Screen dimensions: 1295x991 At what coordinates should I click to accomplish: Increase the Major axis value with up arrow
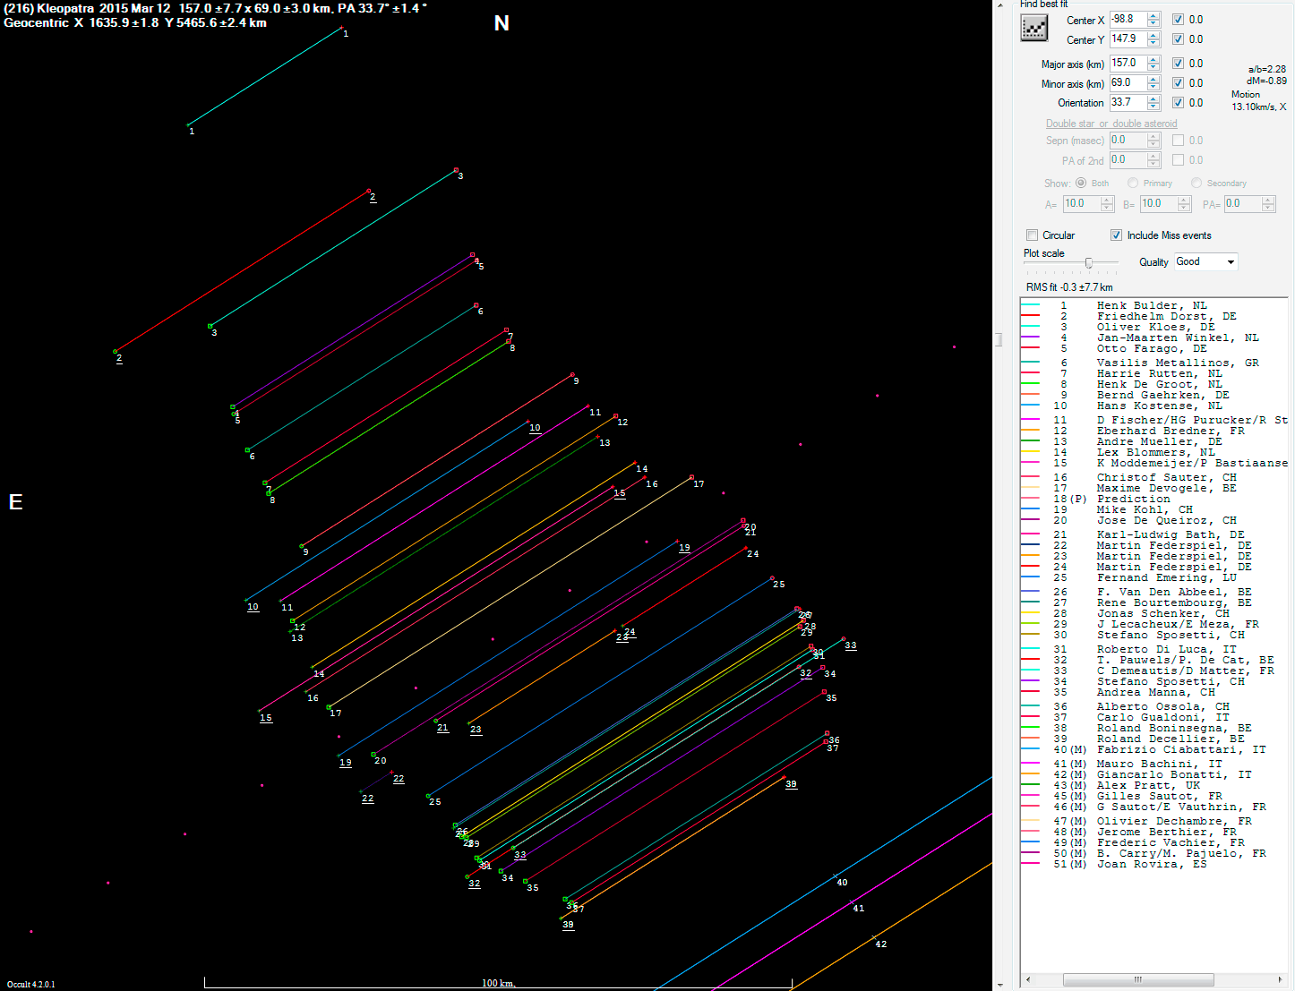pos(1153,59)
